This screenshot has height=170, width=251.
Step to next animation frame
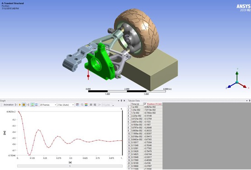28,105
